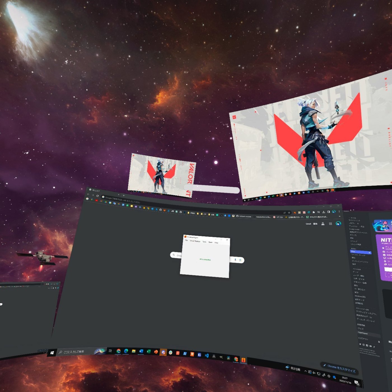Select the small Valorant desktop thumbnail
The height and width of the screenshot is (392, 392).
click(162, 175)
